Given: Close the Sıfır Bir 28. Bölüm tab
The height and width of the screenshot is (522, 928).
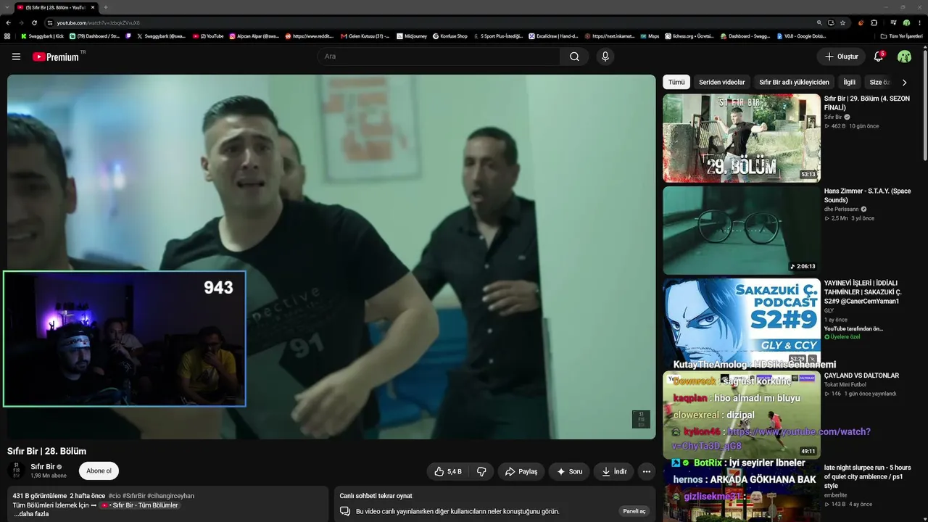Looking at the screenshot, I should pos(93,7).
